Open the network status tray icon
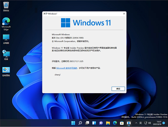168x127 pixels. tap(146, 123)
